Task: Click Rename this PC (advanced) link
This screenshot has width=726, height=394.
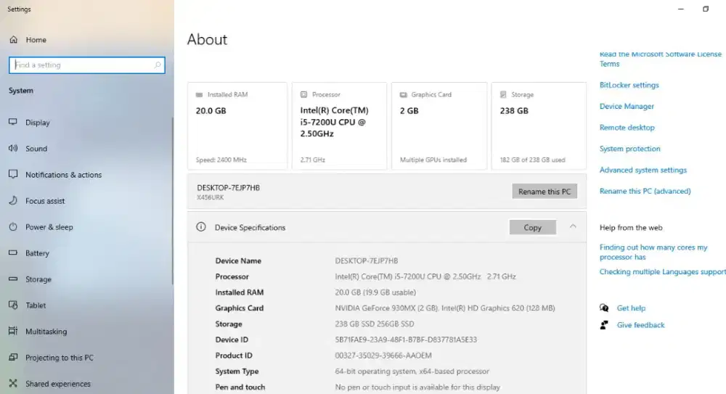Action: click(645, 191)
